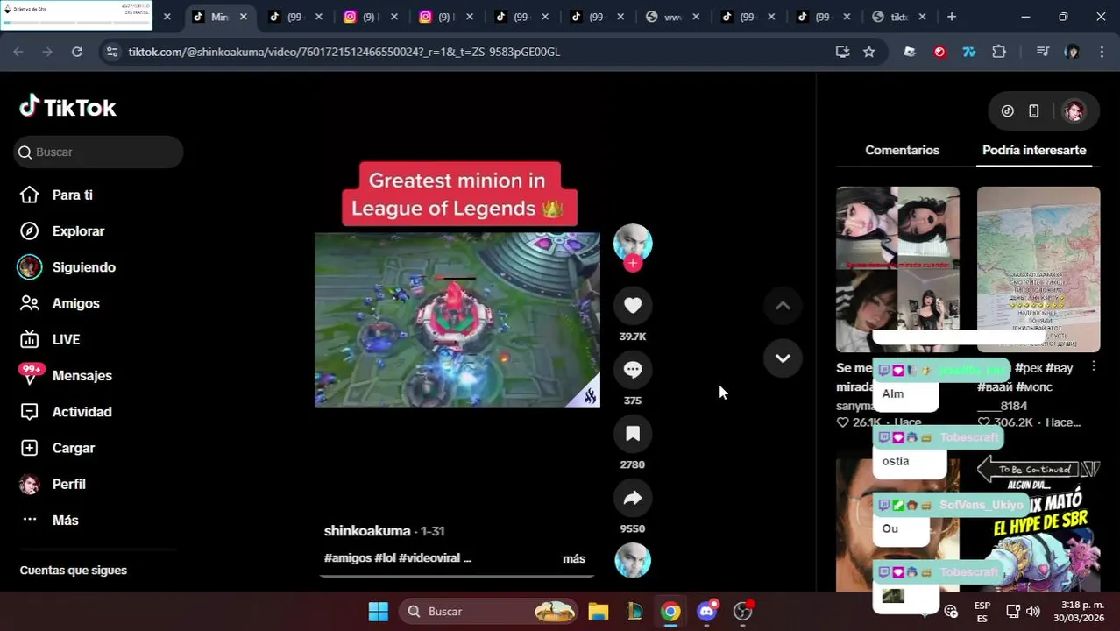Go back in Chrome browser
Image resolution: width=1120 pixels, height=631 pixels.
(x=18, y=52)
